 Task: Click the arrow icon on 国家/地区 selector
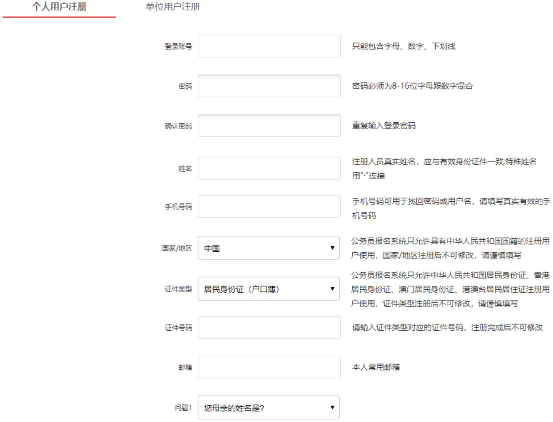332,248
